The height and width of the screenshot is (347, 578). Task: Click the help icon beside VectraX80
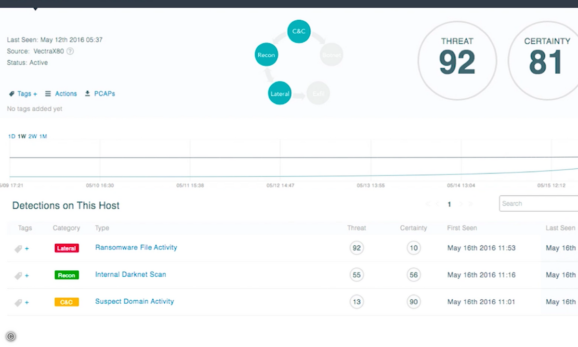coord(70,51)
